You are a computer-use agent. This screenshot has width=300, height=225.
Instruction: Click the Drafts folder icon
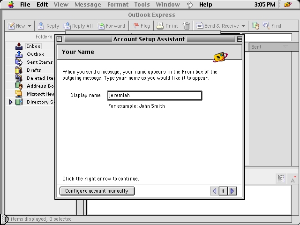coord(19,70)
